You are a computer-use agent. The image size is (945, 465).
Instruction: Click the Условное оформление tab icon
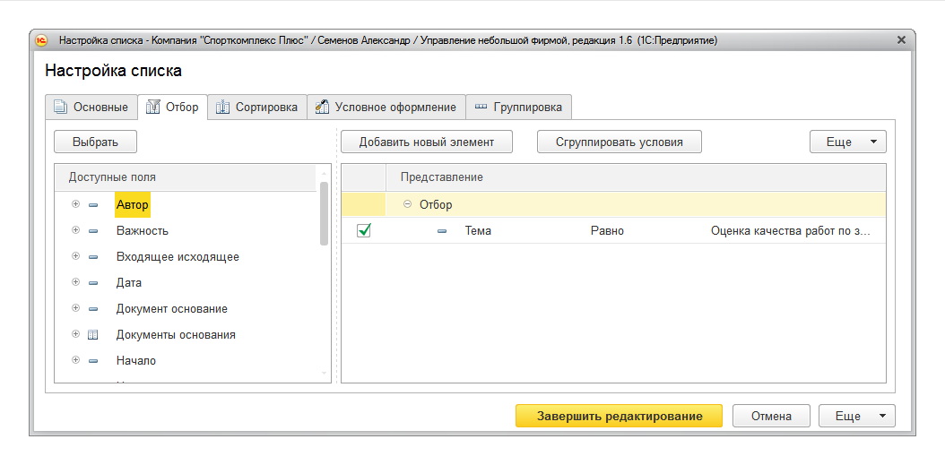pyautogui.click(x=321, y=108)
